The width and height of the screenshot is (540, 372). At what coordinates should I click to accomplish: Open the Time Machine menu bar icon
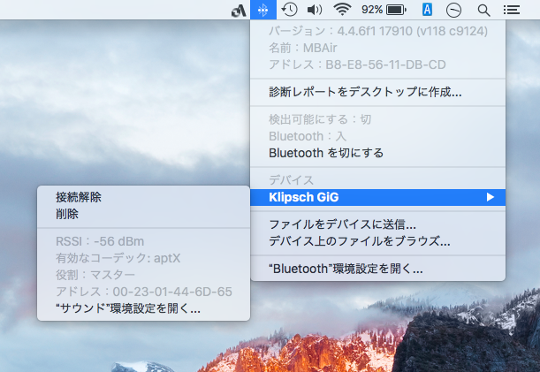289,10
